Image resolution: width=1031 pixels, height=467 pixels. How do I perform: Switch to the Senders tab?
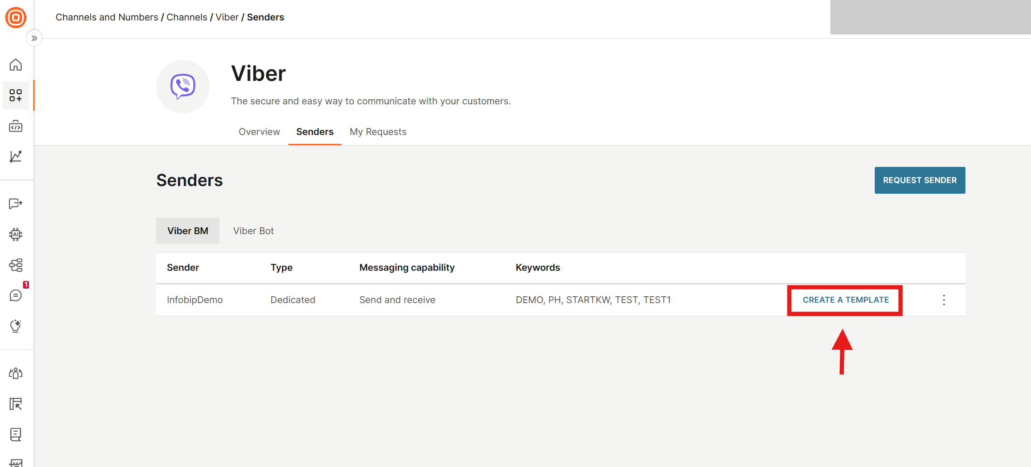pyautogui.click(x=315, y=132)
